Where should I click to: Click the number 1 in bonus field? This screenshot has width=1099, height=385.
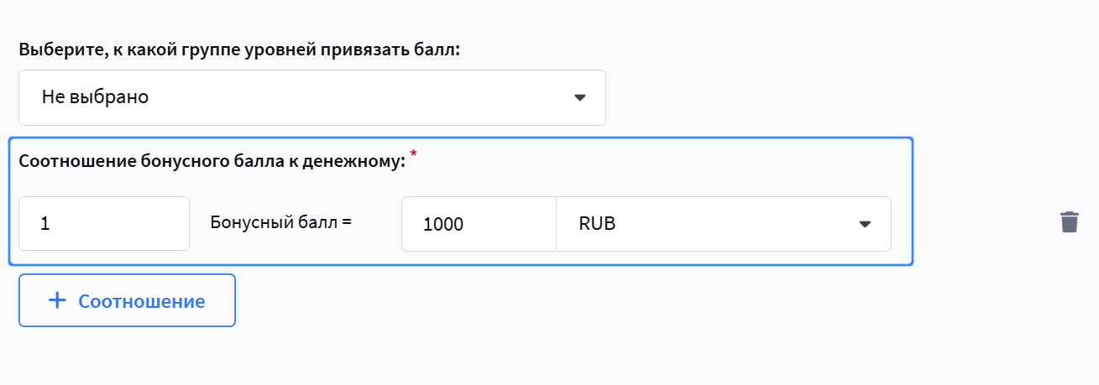coord(45,224)
